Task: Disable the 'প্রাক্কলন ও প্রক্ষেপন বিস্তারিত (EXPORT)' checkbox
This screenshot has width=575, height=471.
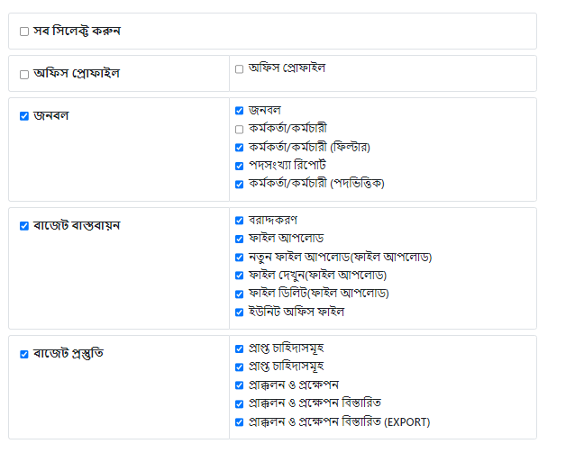Action: point(240,422)
